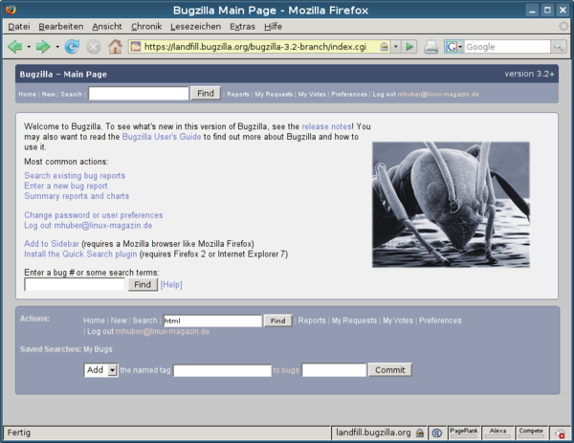Viewport: 574px width, 443px height.
Task: Print the page using the printer icon
Action: pyautogui.click(x=430, y=47)
